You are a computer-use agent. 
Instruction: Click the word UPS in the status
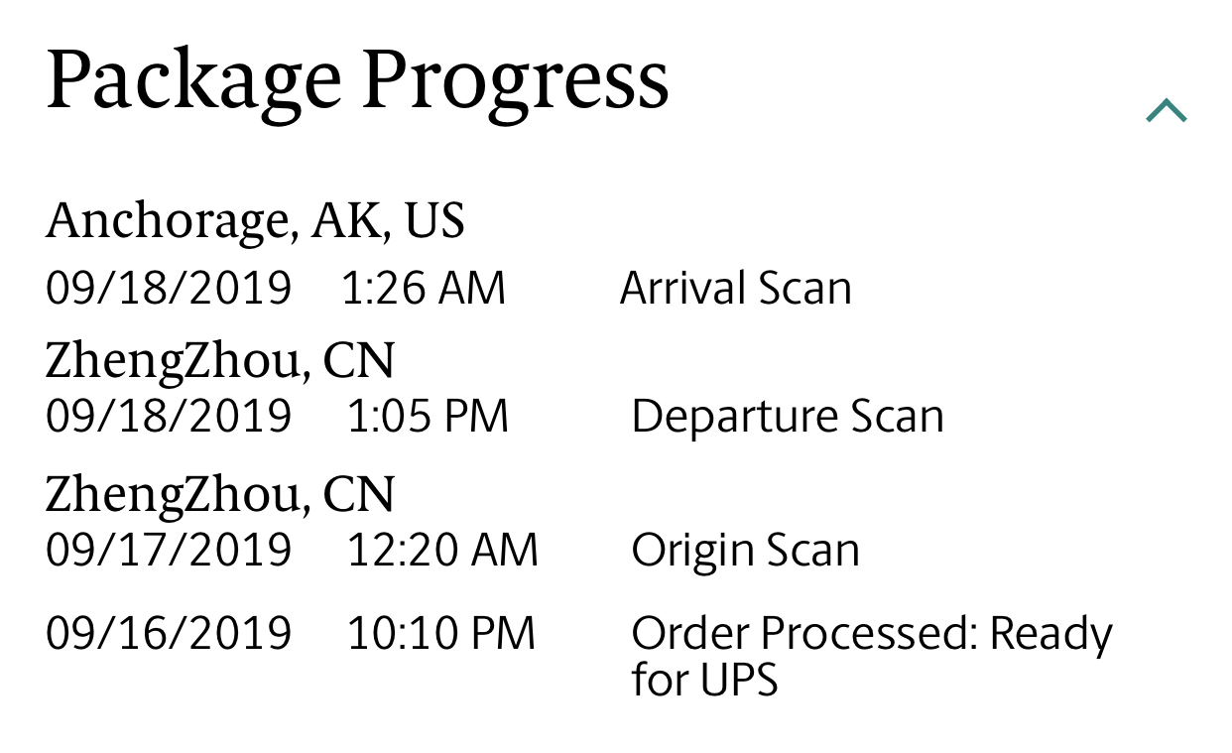738,680
